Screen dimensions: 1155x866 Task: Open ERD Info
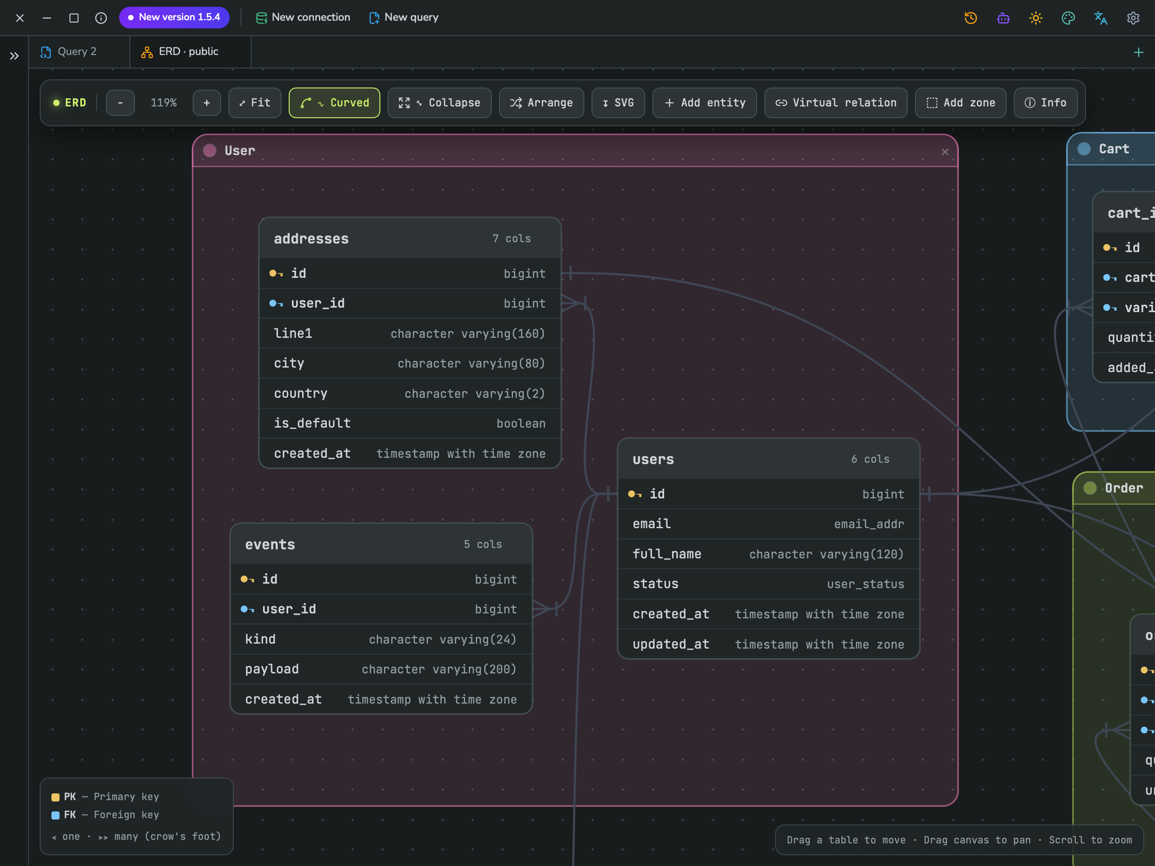point(1045,103)
